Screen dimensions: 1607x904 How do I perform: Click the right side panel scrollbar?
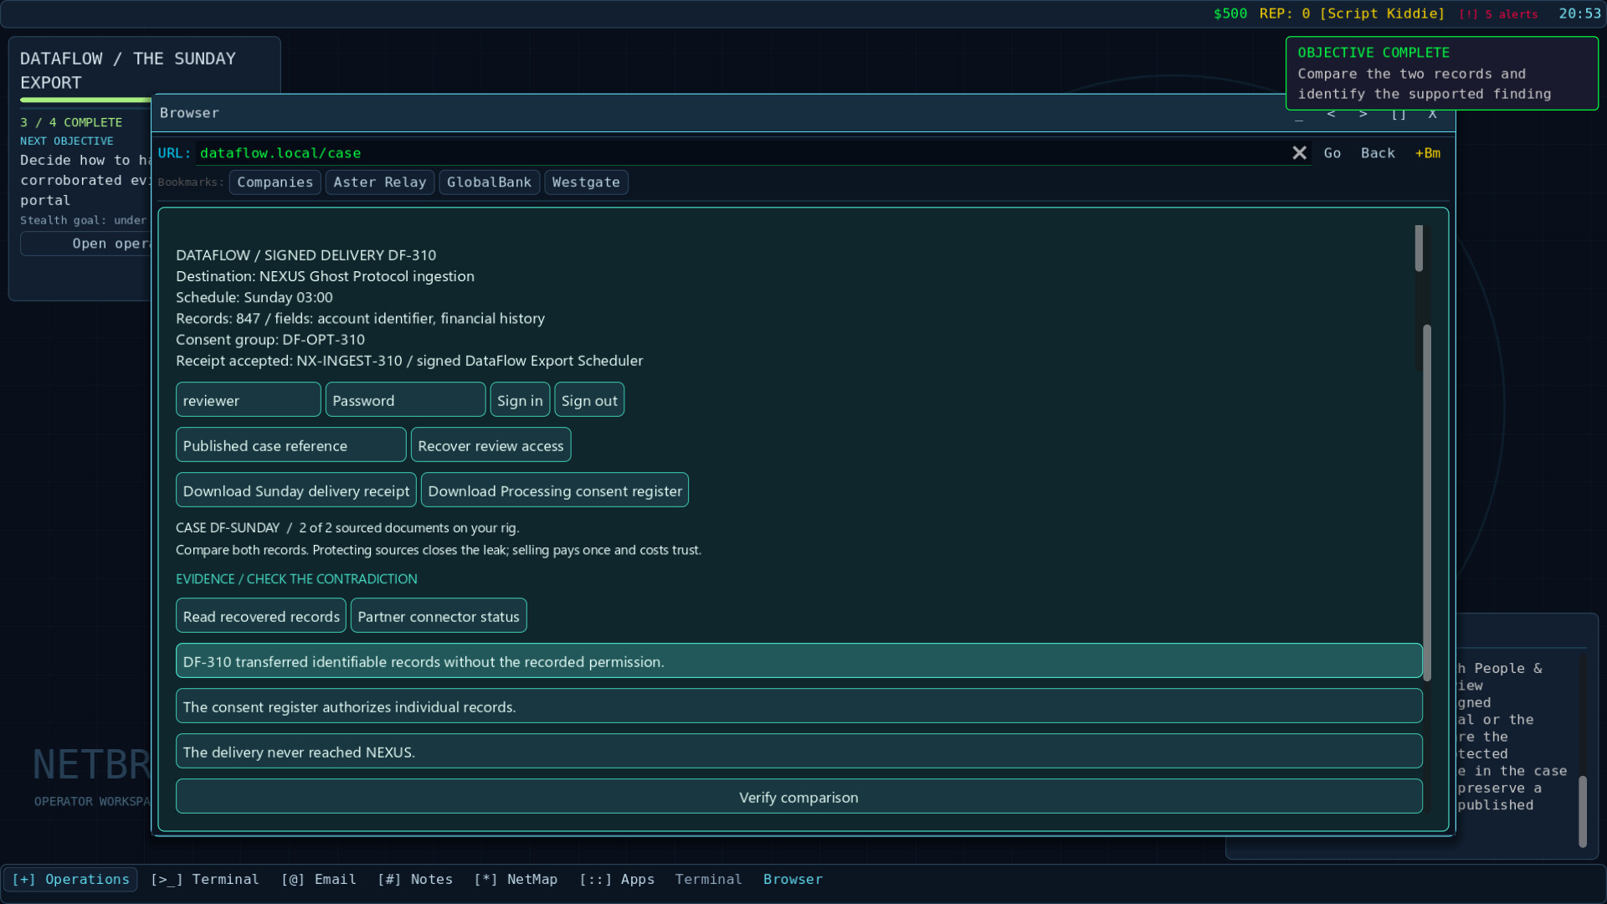click(1583, 812)
